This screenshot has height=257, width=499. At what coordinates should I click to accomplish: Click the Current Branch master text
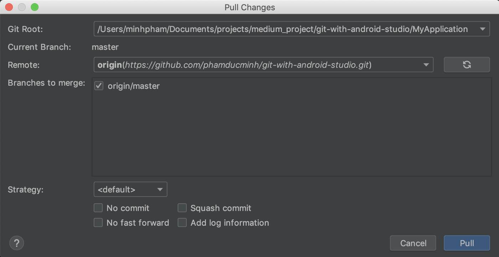(x=105, y=47)
